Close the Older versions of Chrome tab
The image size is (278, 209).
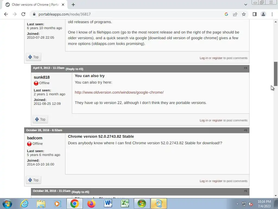tap(63, 5)
